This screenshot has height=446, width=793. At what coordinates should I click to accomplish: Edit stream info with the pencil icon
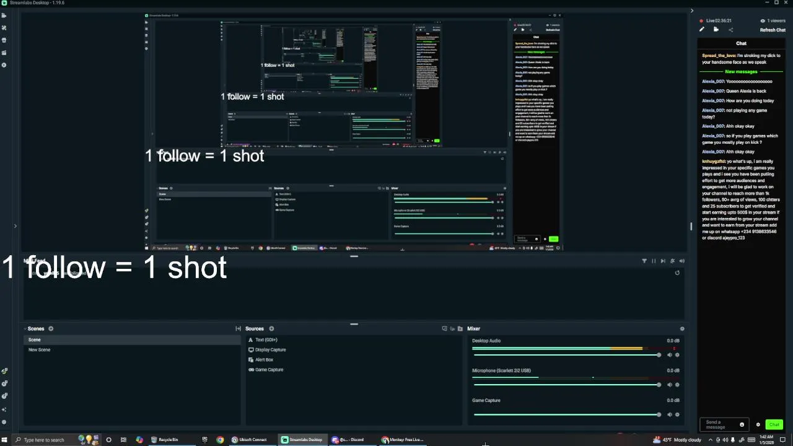(x=702, y=29)
